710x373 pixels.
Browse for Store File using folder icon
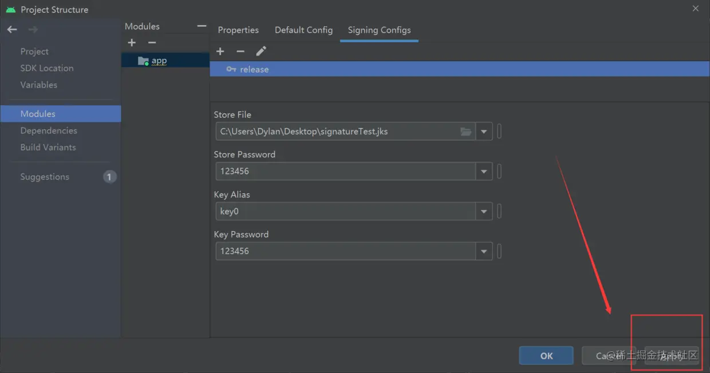click(x=466, y=132)
